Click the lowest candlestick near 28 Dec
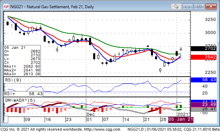Screen dimensions: 220x132 pyautogui.click(x=160, y=70)
